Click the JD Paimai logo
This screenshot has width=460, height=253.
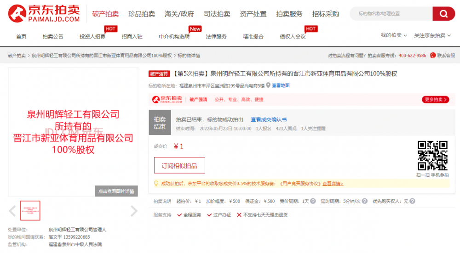click(x=44, y=13)
